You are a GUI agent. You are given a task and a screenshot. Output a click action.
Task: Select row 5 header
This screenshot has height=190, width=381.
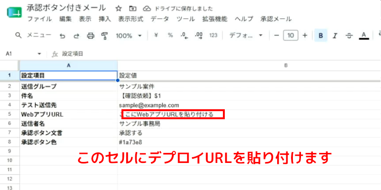(10, 114)
